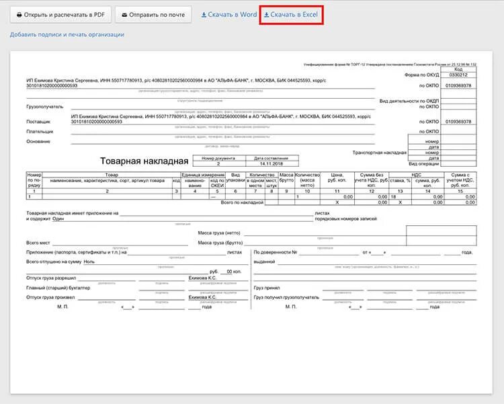The height and width of the screenshot is (404, 504).
Task: Click OKUD form code 0330212
Action: point(458,75)
